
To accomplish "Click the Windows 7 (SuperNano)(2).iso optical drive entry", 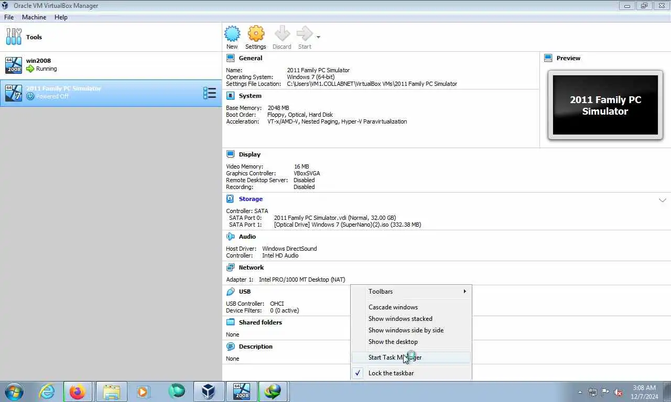I will [x=347, y=225].
